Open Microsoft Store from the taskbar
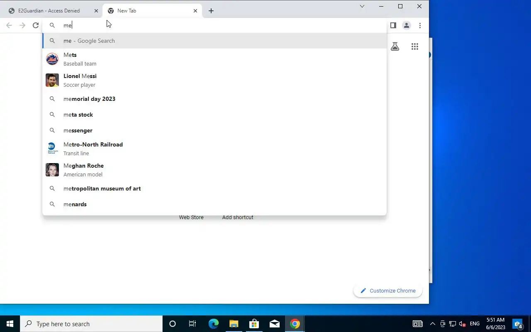This screenshot has height=332, width=531. click(254, 324)
